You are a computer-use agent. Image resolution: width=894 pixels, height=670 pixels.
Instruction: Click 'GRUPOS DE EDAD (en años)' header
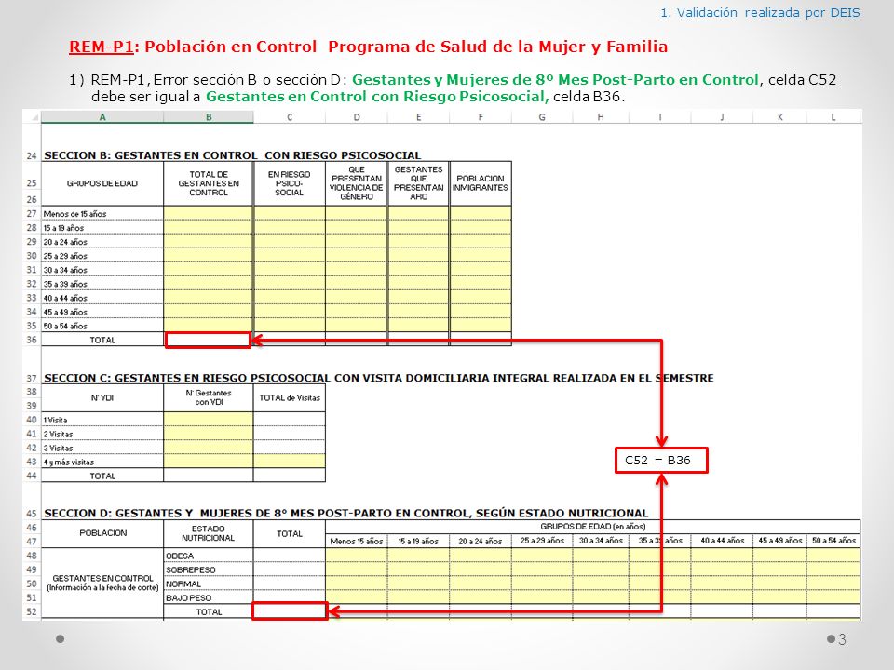pos(593,527)
